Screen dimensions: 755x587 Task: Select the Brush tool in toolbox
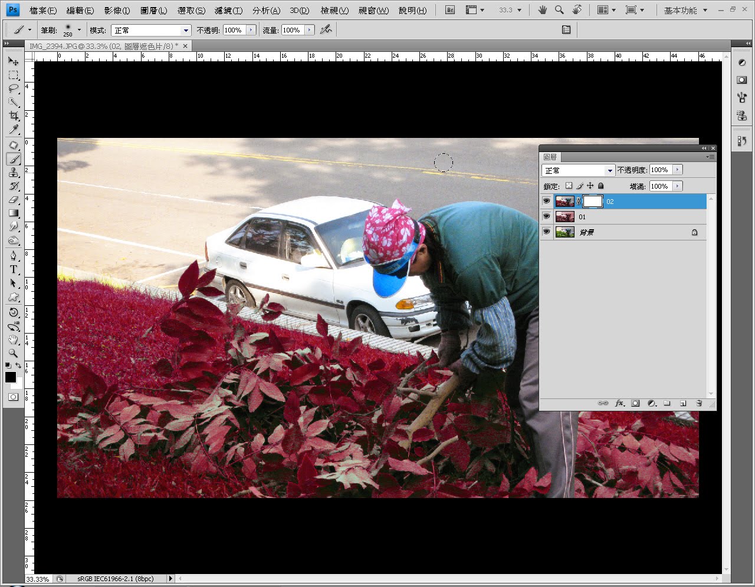point(14,159)
